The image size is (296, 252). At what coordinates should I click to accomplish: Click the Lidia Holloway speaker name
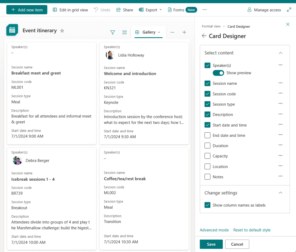pyautogui.click(x=131, y=55)
